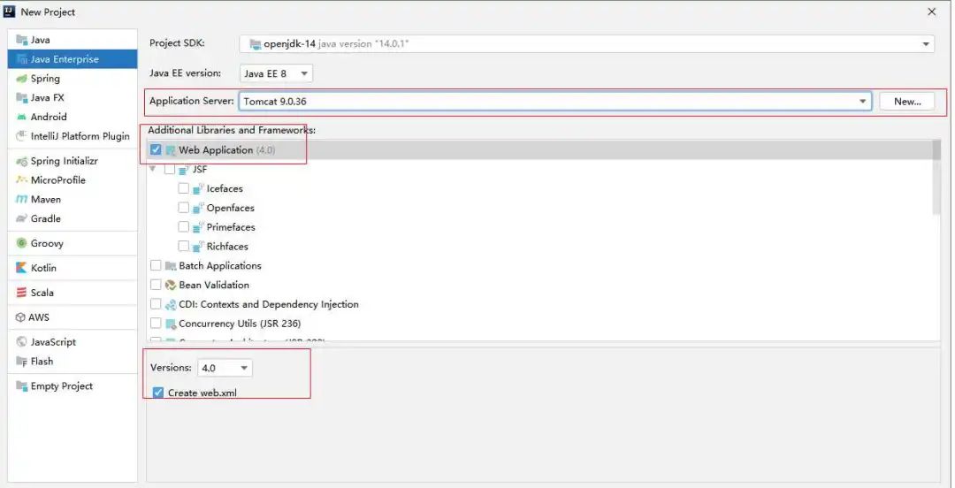Open the Versions 4.0 dropdown
Image resolution: width=955 pixels, height=488 pixels.
point(225,368)
